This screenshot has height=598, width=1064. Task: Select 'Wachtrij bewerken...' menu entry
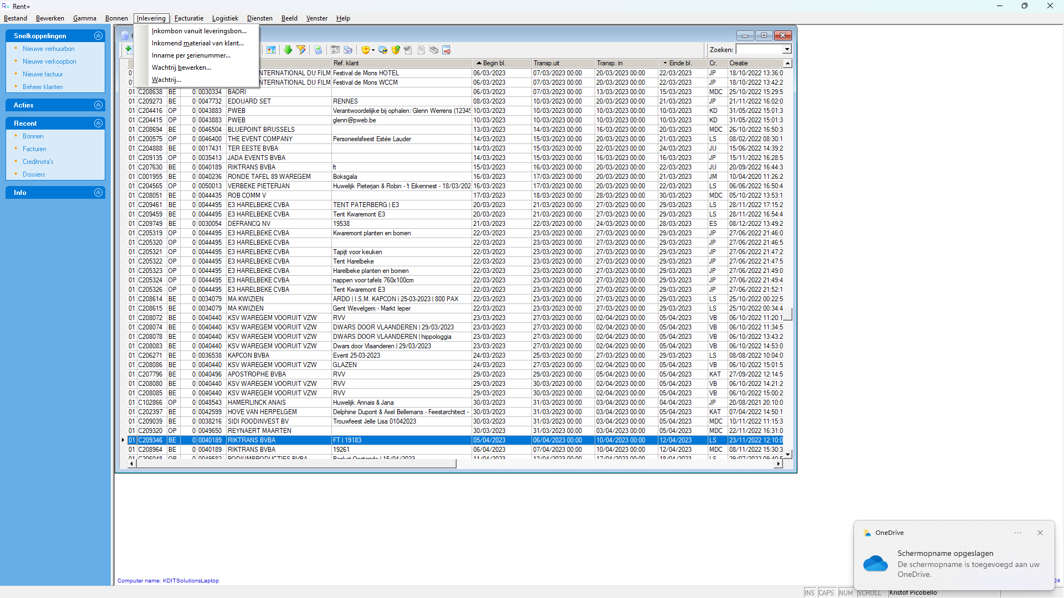(x=181, y=68)
